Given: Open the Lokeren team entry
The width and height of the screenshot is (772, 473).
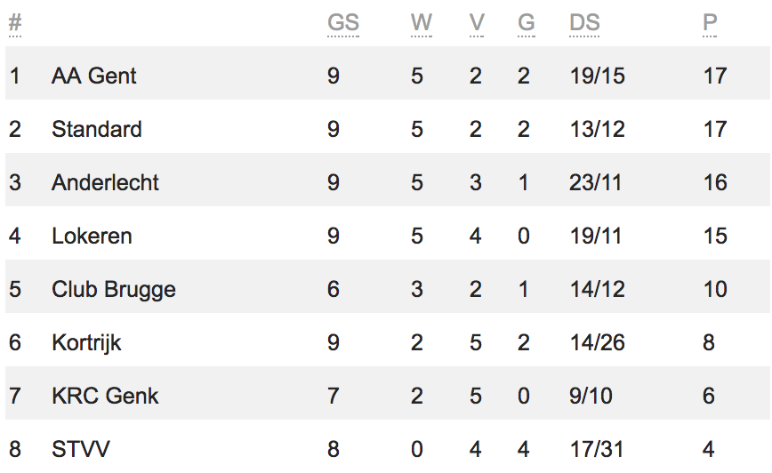Looking at the screenshot, I should (92, 236).
